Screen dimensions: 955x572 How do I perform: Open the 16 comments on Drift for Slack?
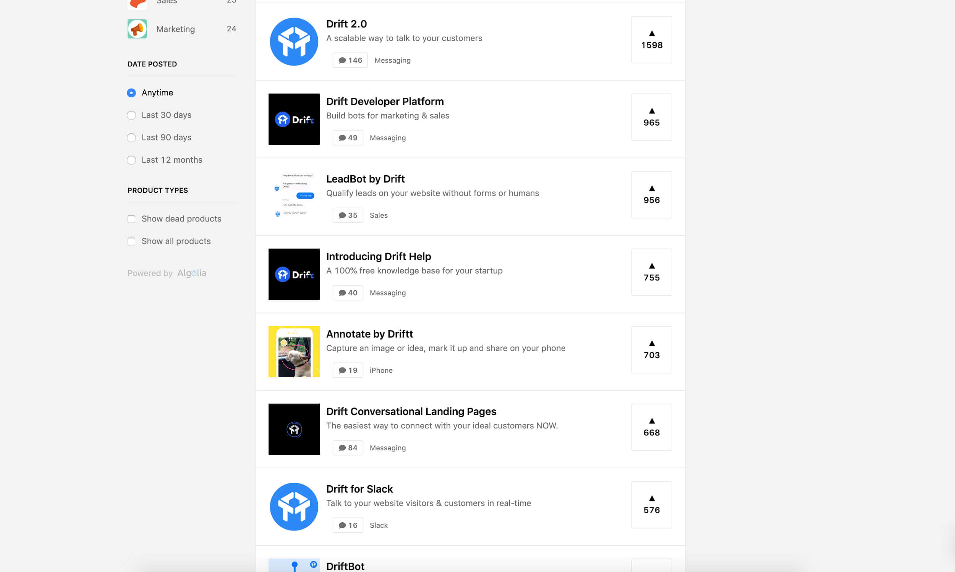[348, 525]
